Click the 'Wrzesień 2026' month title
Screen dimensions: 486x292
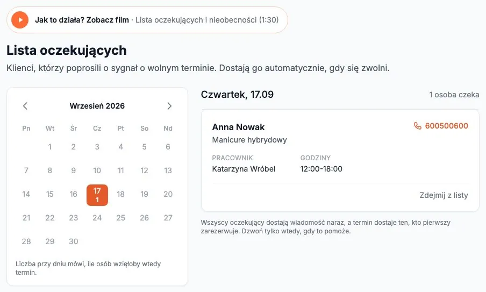[97, 106]
